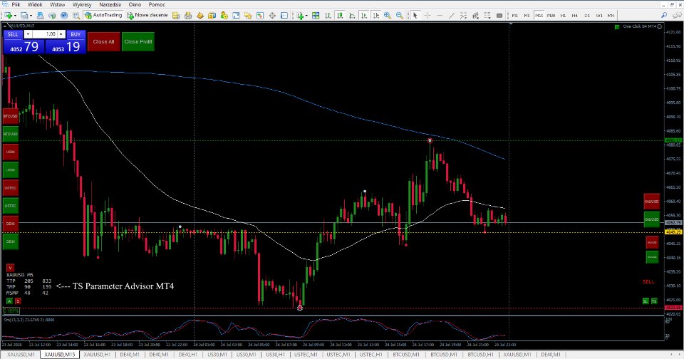Select the grey rectangle drawing tool

point(499,15)
